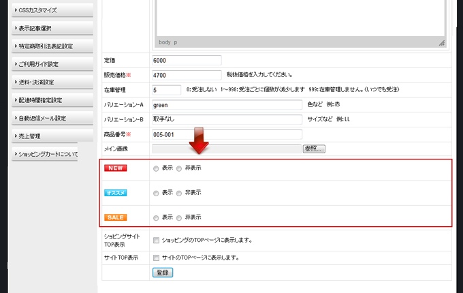
Task: Click the 商品番号 input field
Action: coord(227,134)
